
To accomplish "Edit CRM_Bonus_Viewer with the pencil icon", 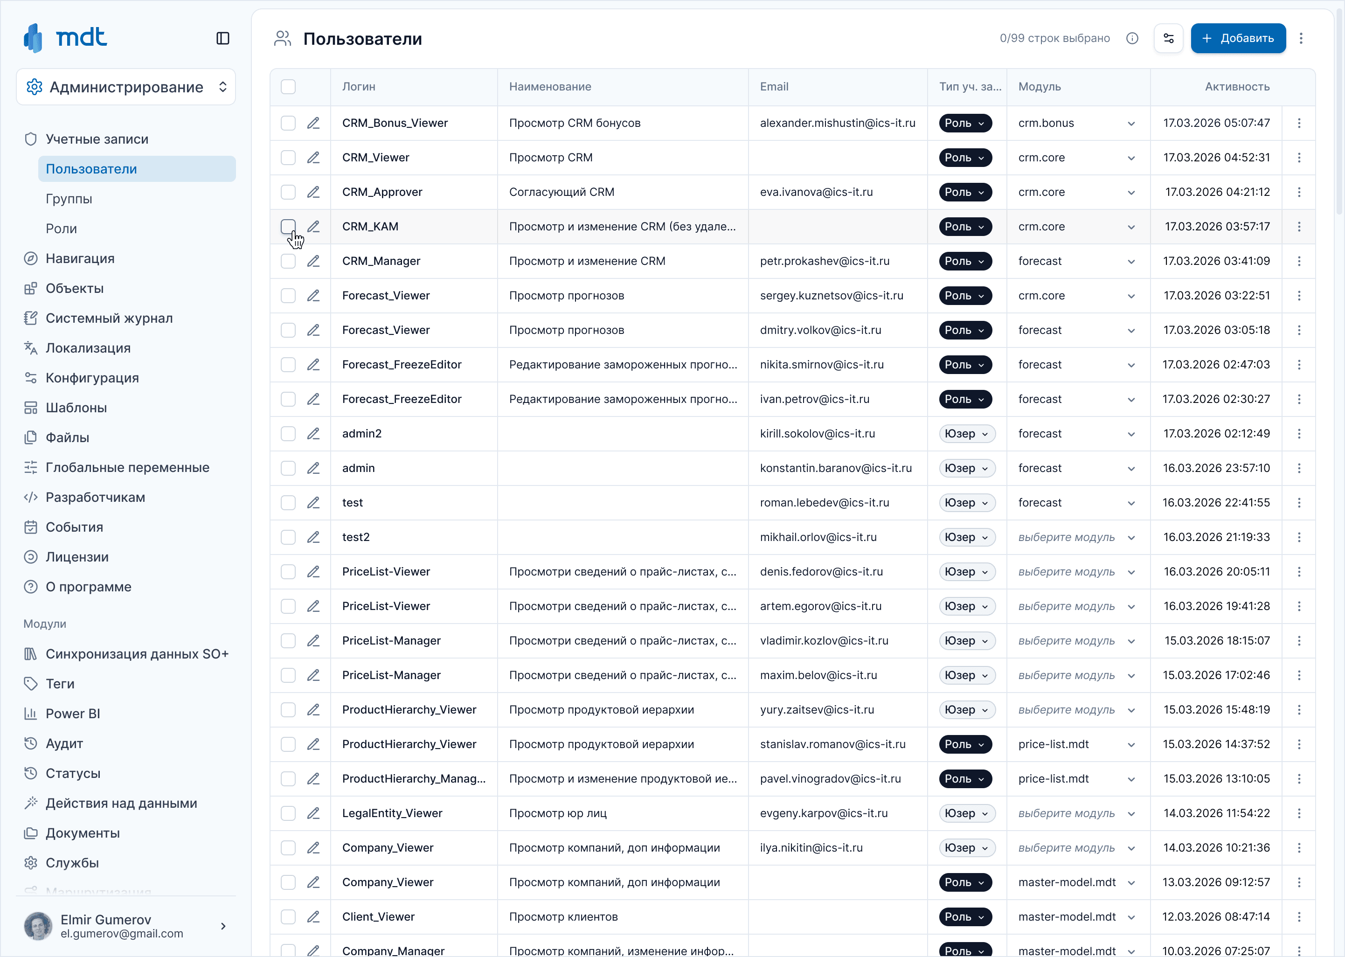I will [x=313, y=123].
